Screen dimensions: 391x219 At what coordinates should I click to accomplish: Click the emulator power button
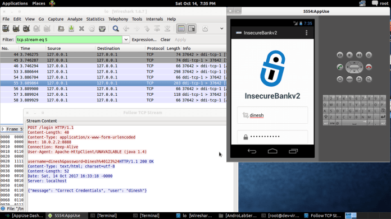(x=369, y=55)
